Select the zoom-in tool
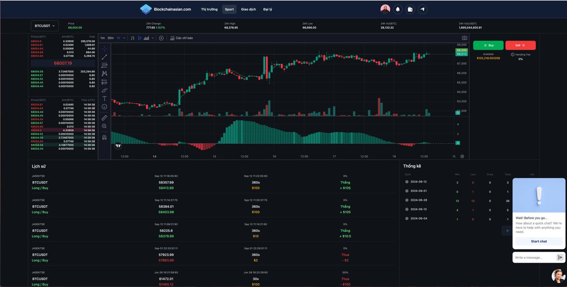 [104, 126]
